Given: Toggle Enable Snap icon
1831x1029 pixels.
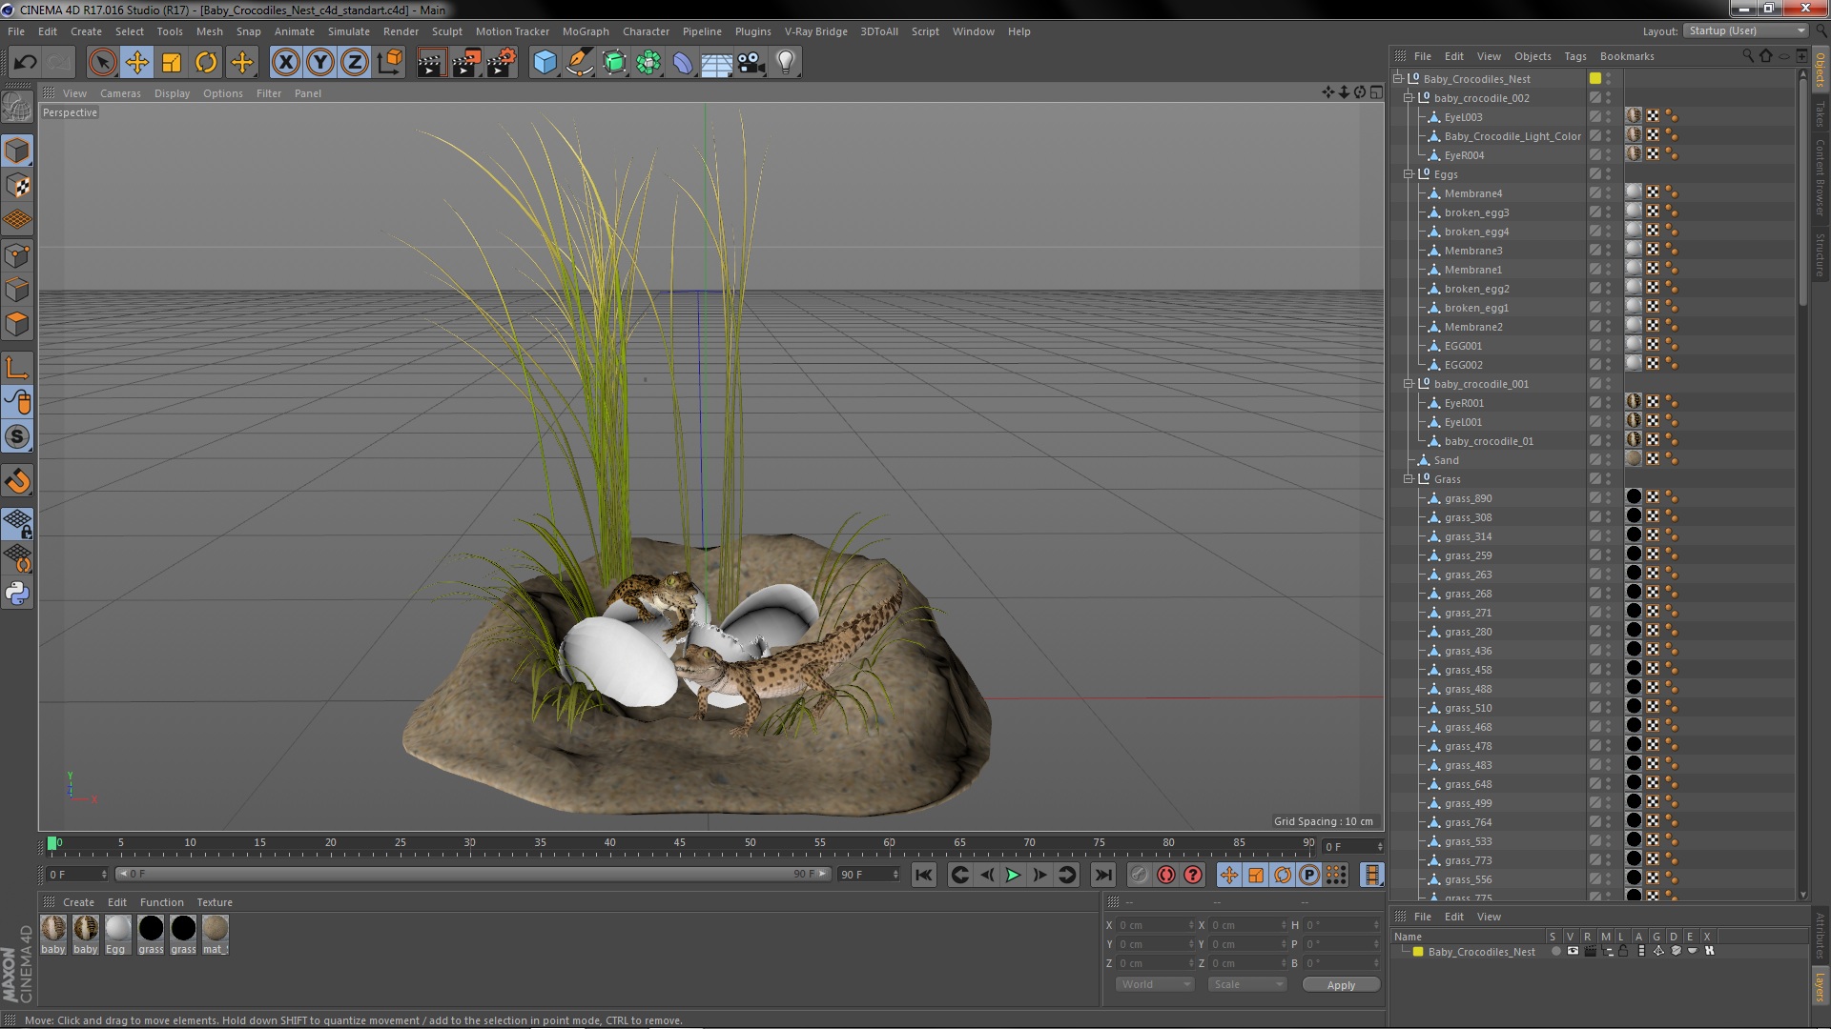Looking at the screenshot, I should pos(17,436).
